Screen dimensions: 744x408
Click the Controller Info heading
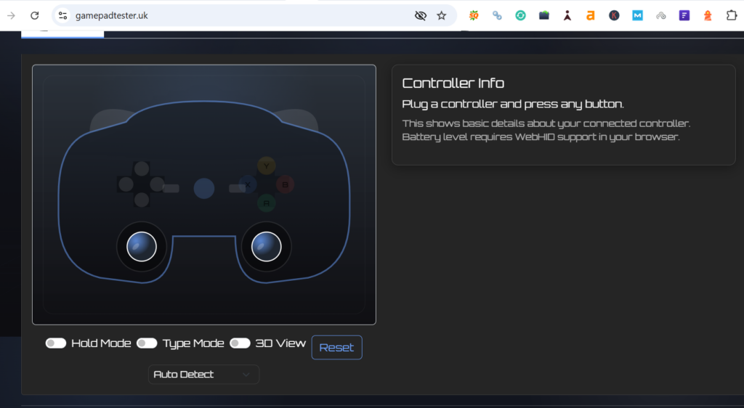pyautogui.click(x=453, y=83)
